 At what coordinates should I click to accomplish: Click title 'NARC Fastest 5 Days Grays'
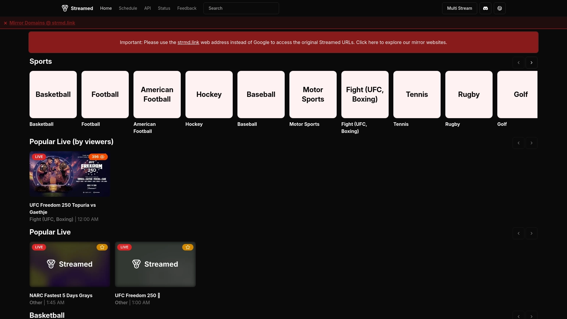pyautogui.click(x=61, y=295)
